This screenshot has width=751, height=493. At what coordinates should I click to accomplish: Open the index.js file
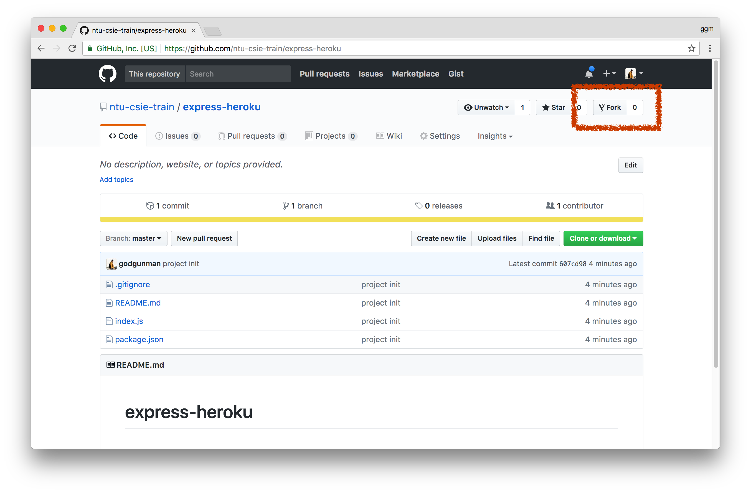point(129,321)
